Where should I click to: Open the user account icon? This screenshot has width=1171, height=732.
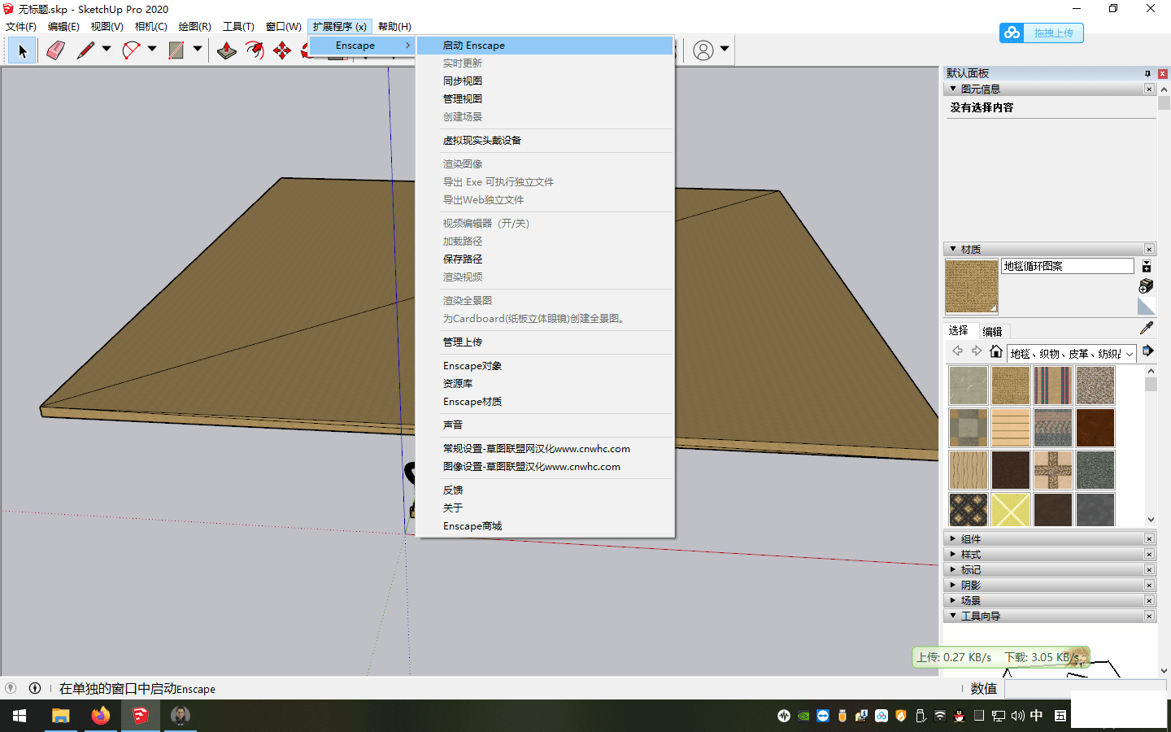coord(703,50)
